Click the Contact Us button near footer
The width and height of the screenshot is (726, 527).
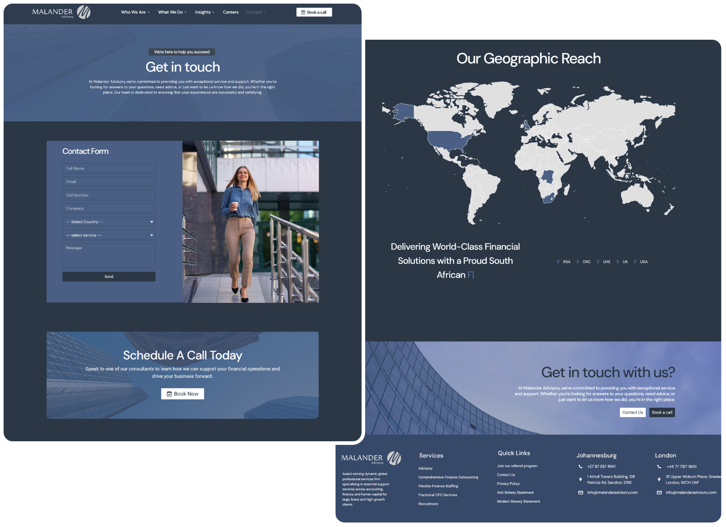(632, 412)
